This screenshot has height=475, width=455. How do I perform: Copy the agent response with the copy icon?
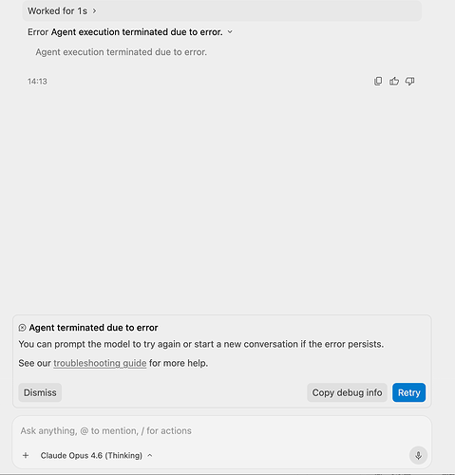point(378,82)
